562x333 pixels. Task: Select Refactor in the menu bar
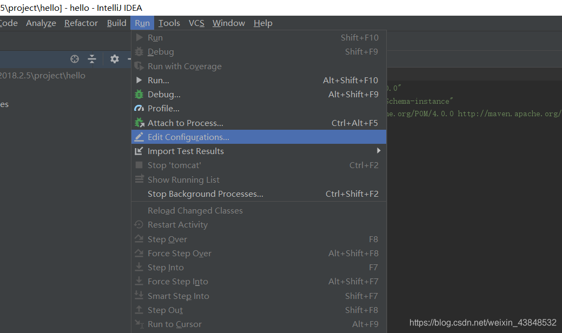pos(81,23)
